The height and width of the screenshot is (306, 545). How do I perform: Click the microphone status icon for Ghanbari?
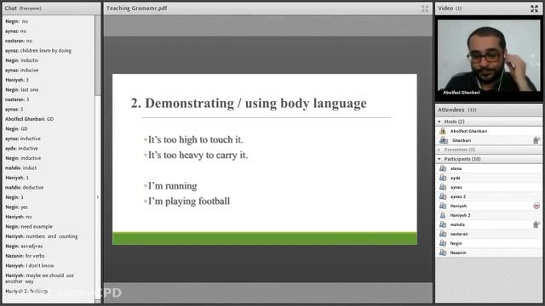coord(536,140)
